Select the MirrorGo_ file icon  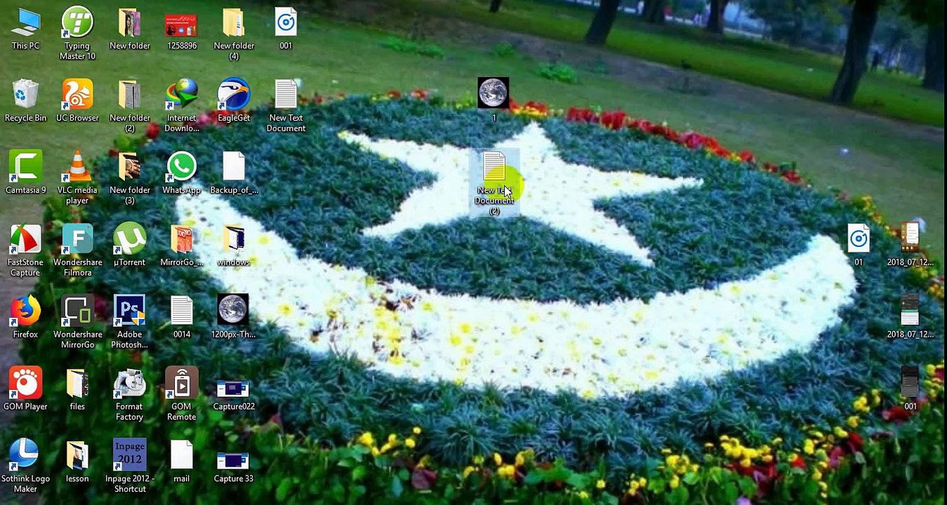(x=182, y=245)
